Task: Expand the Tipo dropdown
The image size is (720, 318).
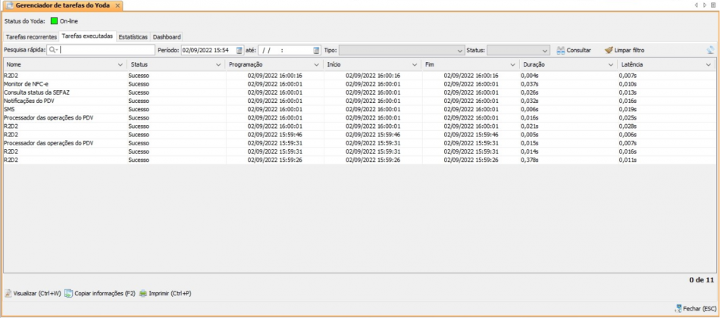Action: tap(459, 50)
